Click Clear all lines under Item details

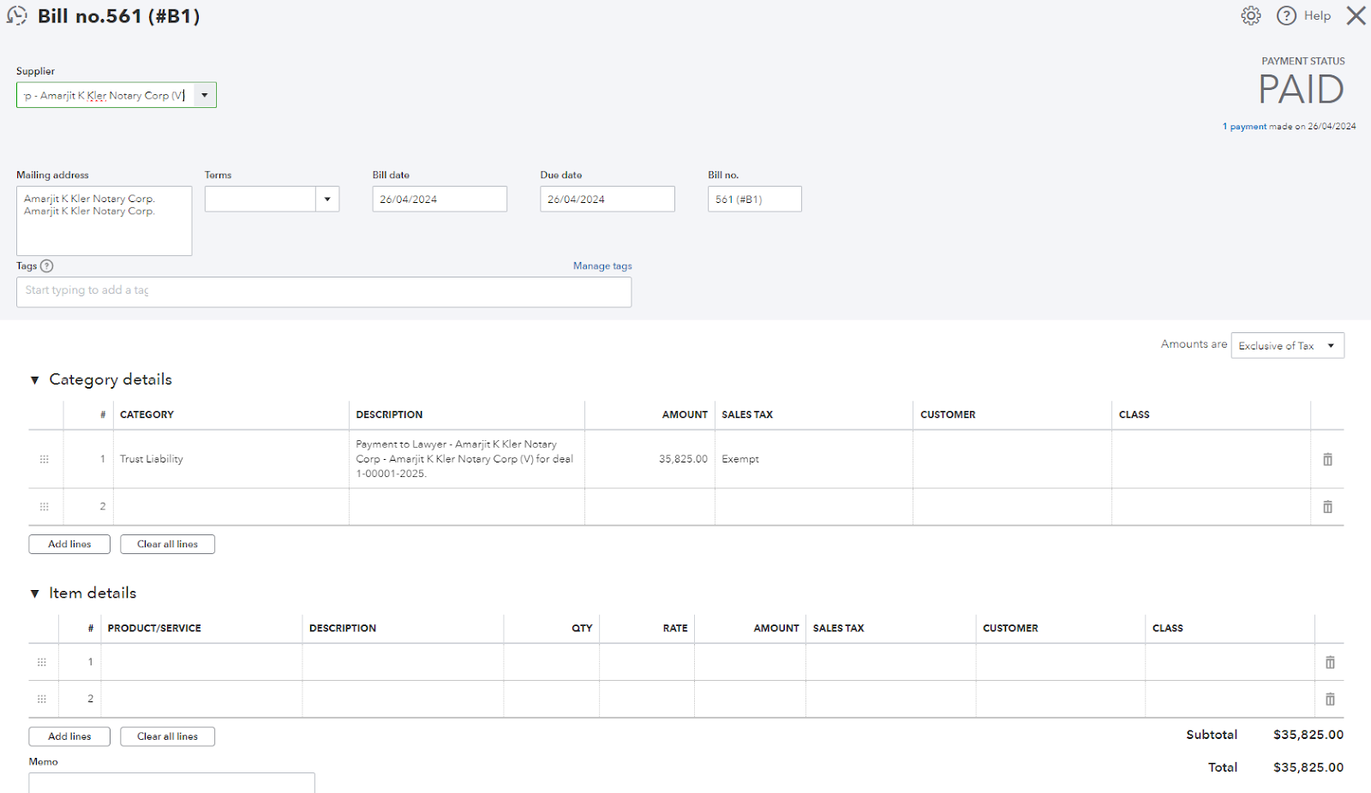point(167,736)
